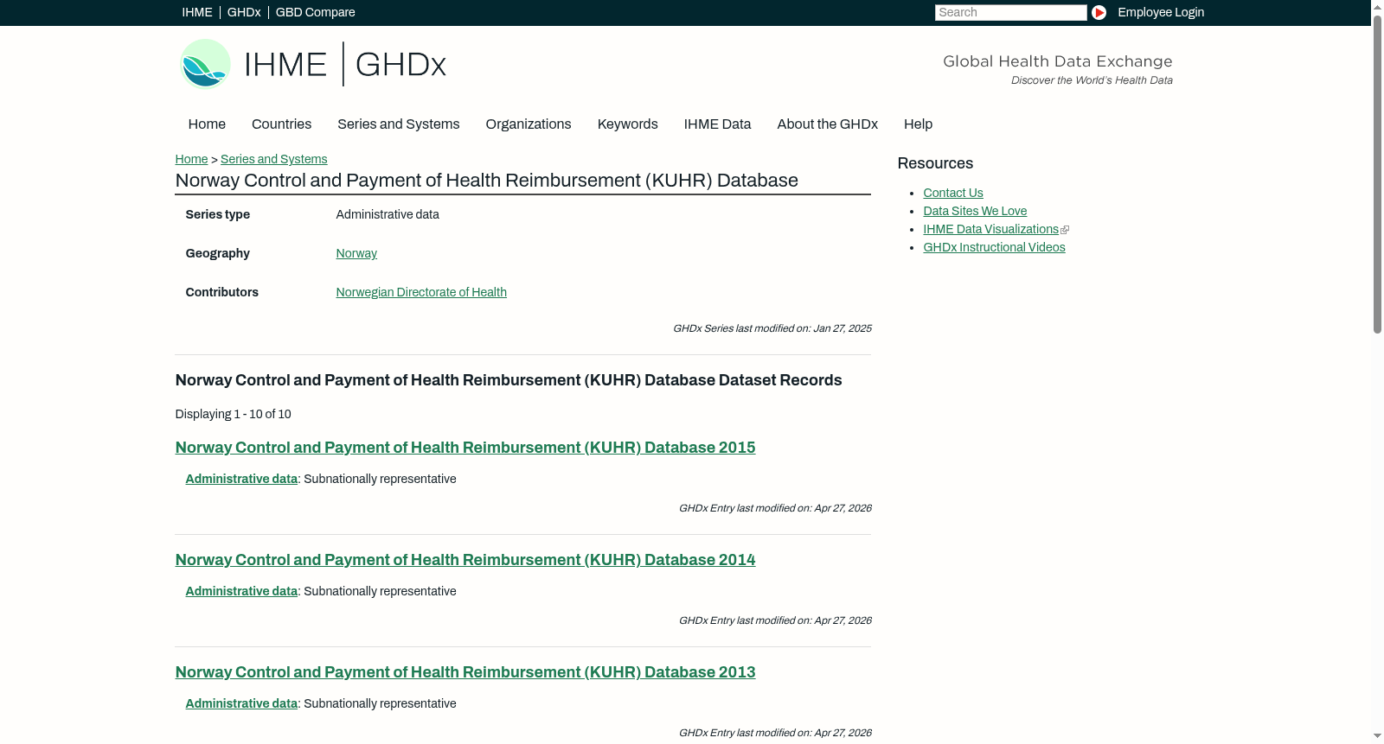Screen dimensions: 1384x744
Task: Click Administrative data link under 2015 record
Action: pos(241,479)
